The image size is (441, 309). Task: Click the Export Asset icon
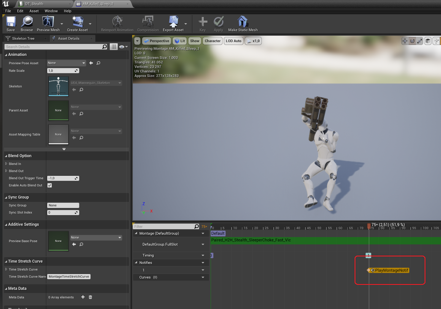[173, 22]
